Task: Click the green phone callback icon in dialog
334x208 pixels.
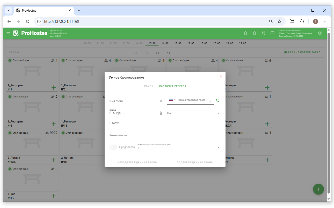Action: (x=217, y=100)
